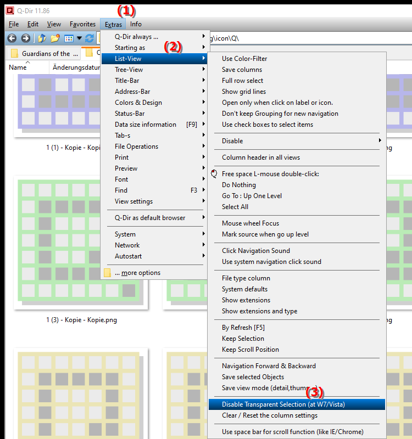This screenshot has height=439, width=412.
Task: Expand the Tree-View submenu
Action: coord(155,70)
